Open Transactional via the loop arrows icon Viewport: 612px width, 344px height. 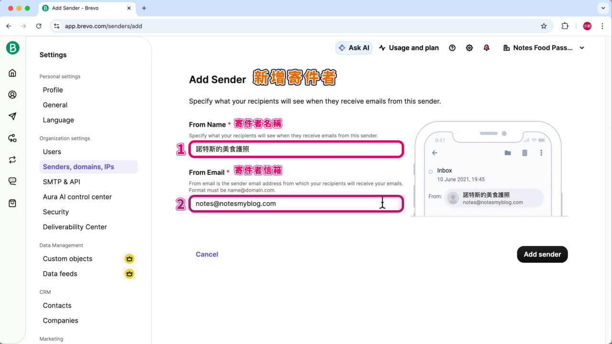tap(12, 160)
